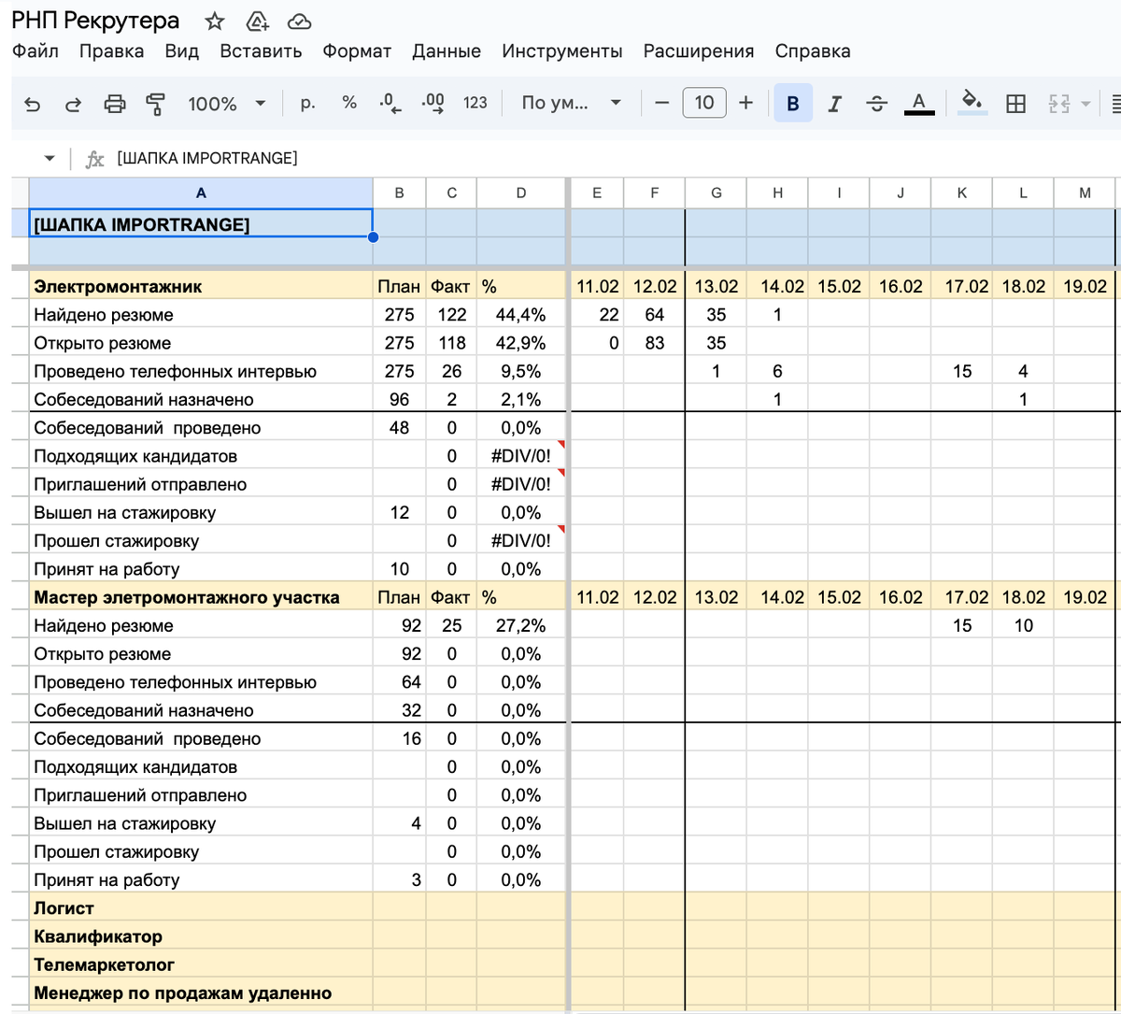Image resolution: width=1121 pixels, height=1014 pixels.
Task: Open the text color picker
Action: (x=919, y=104)
